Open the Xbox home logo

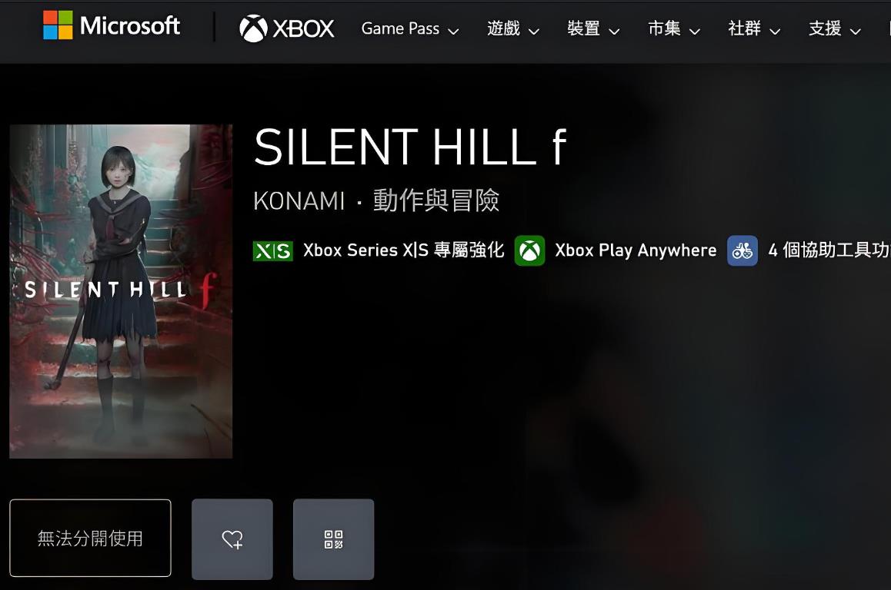pyautogui.click(x=287, y=28)
